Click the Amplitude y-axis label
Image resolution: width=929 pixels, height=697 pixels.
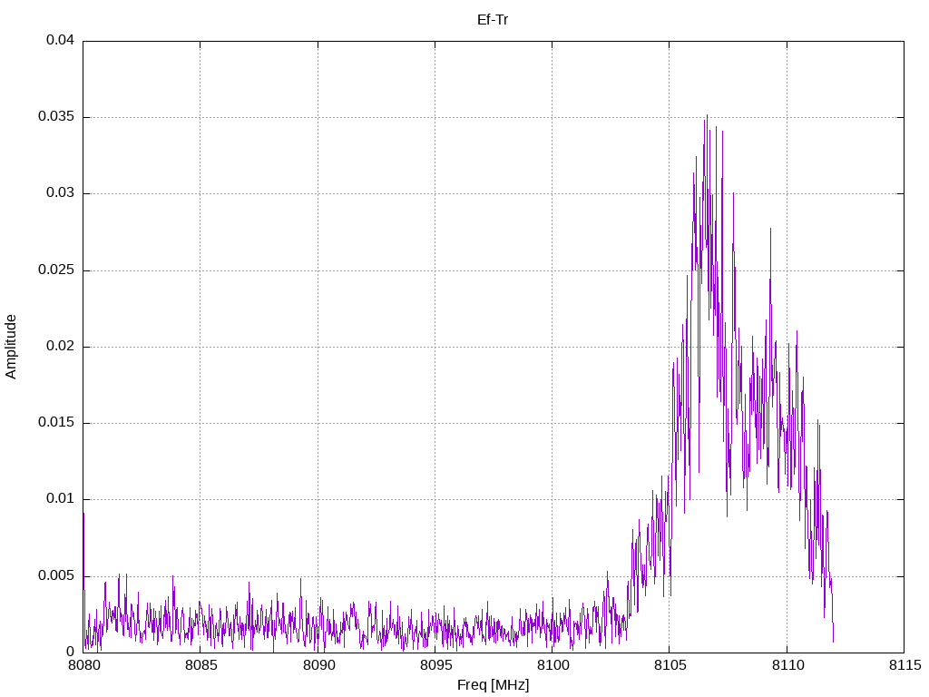pyautogui.click(x=11, y=347)
